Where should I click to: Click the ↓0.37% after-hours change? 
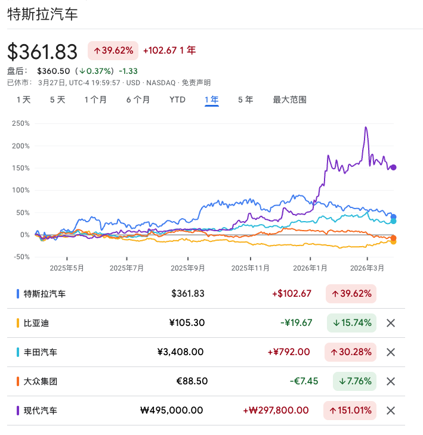(x=94, y=71)
